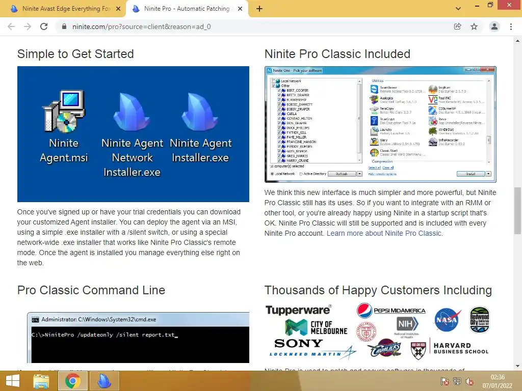Screen dimensions: 522x391
Task: Open the Windows Start menu
Action: coord(13,381)
